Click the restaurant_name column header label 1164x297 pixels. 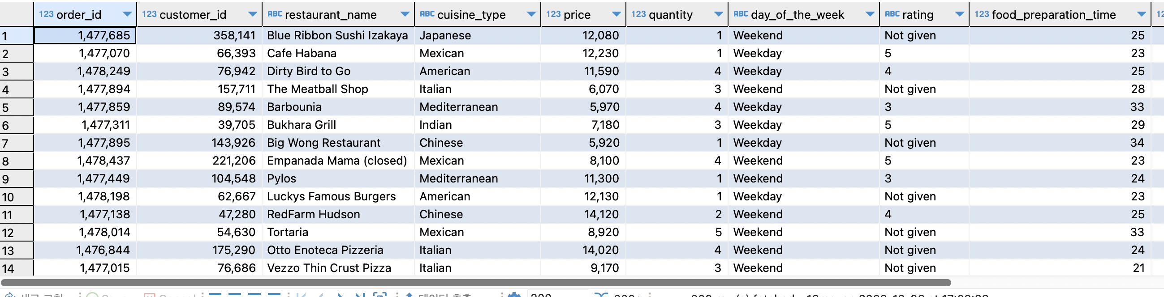330,14
